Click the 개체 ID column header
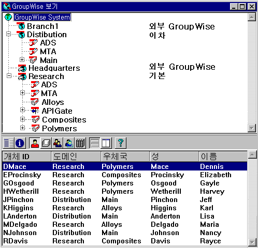The image size is (258, 248). [x=27, y=157]
